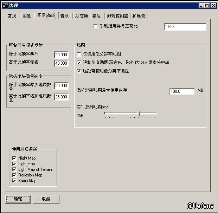This screenshot has width=218, height=213.
Task: Open the 游戏控制器 tab
Action: (117, 16)
